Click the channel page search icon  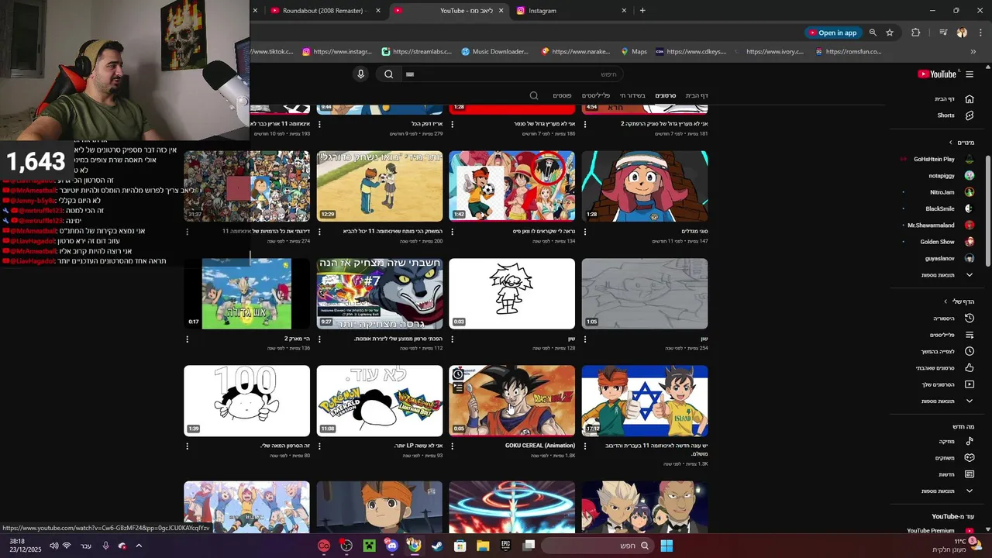pyautogui.click(x=534, y=95)
